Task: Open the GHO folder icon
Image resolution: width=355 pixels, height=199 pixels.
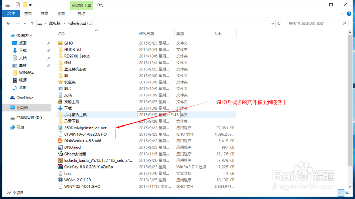Action: click(60, 43)
